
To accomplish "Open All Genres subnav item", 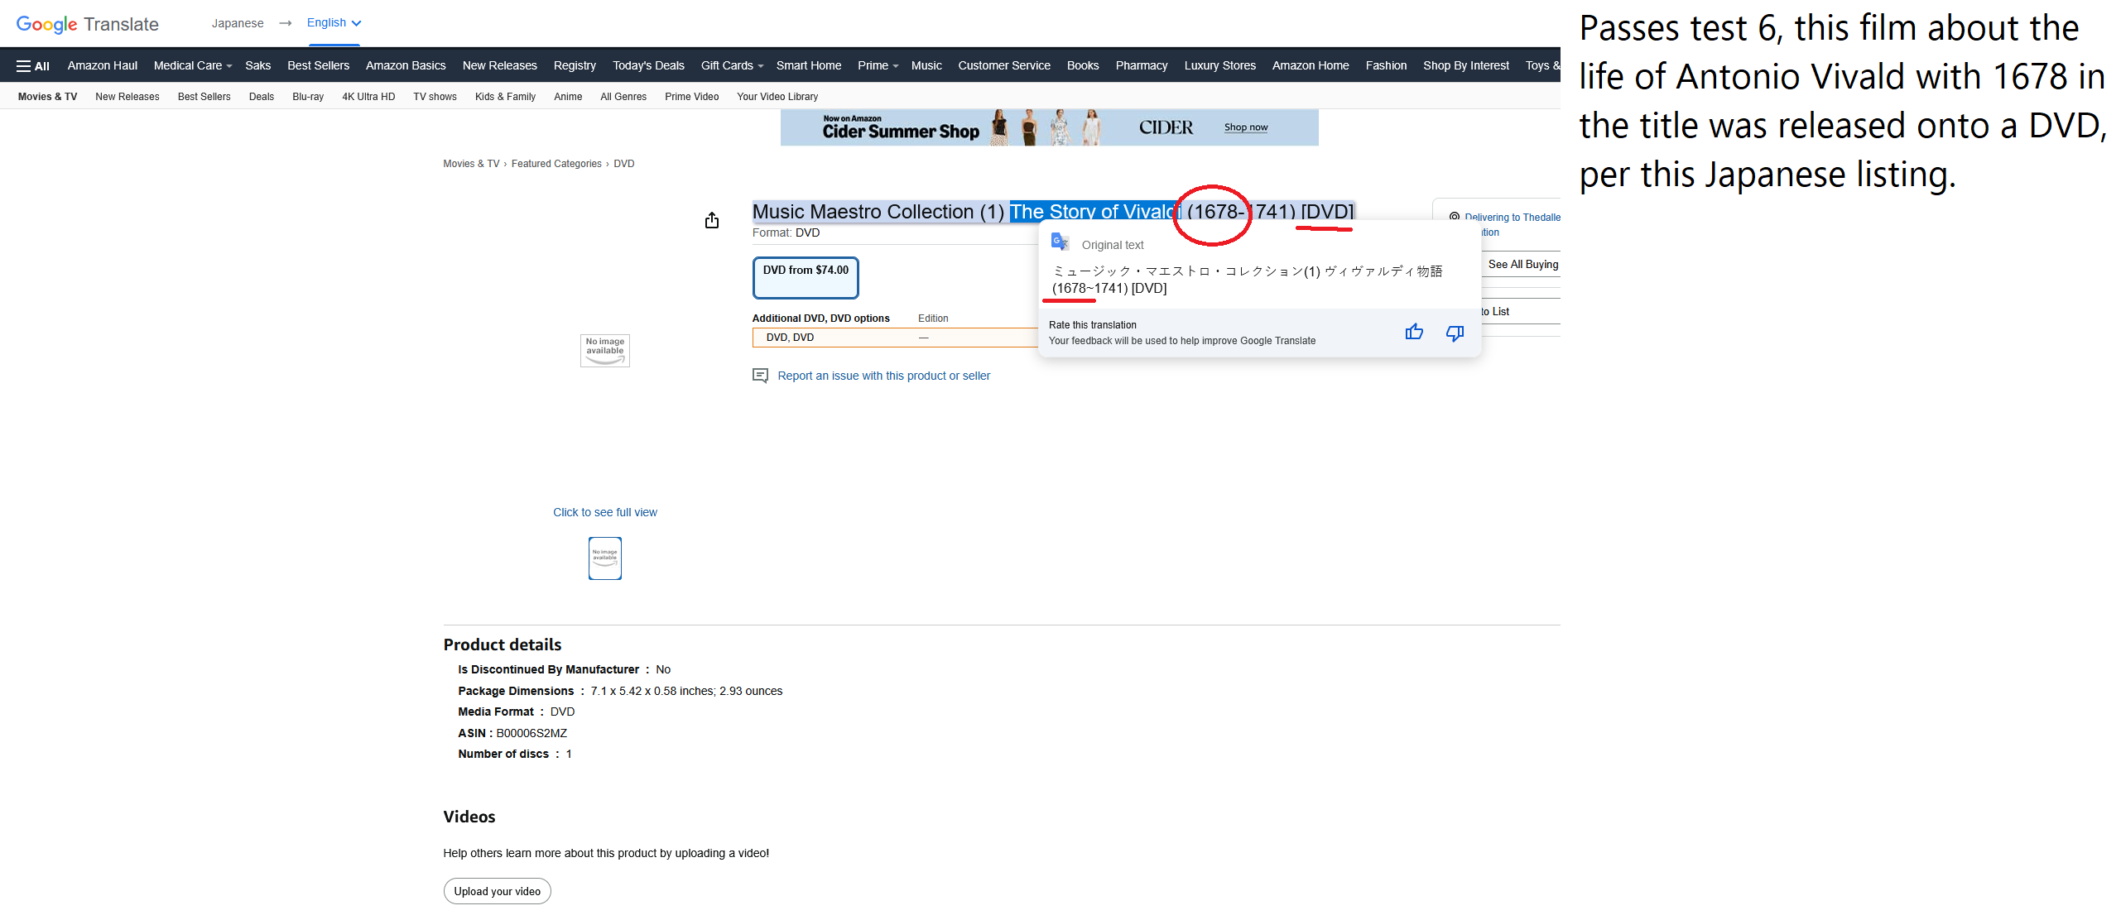I will click(x=623, y=97).
